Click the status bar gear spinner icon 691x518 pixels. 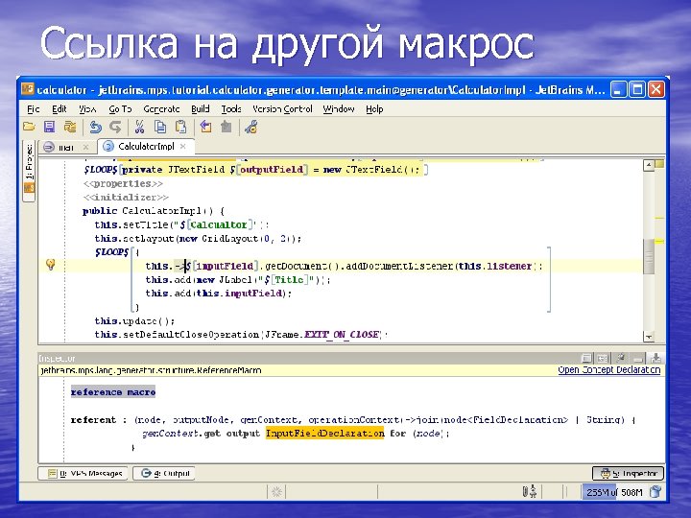pos(276,492)
